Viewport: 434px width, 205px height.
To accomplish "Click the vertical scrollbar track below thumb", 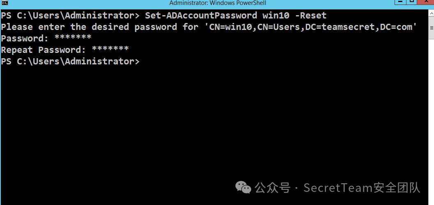I will 431,121.
